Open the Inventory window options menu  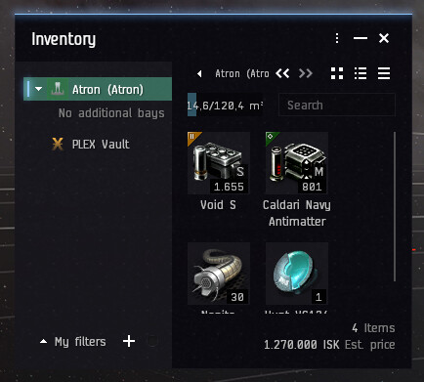click(337, 38)
